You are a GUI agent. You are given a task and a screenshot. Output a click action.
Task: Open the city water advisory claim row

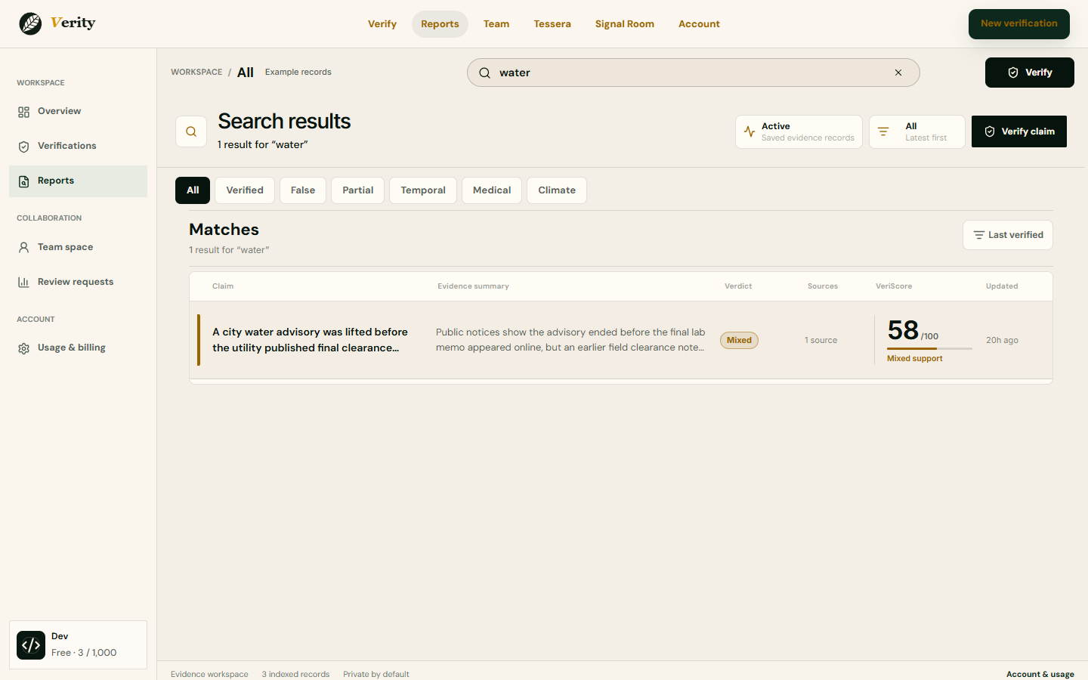click(621, 340)
